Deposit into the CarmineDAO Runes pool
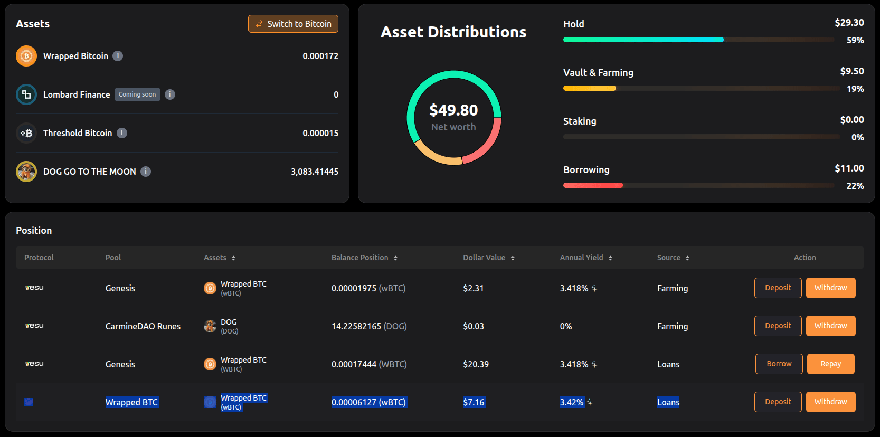 pos(778,326)
